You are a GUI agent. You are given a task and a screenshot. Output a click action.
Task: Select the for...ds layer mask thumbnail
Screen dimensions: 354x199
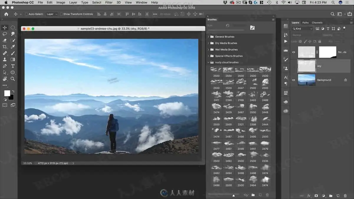[328, 52]
